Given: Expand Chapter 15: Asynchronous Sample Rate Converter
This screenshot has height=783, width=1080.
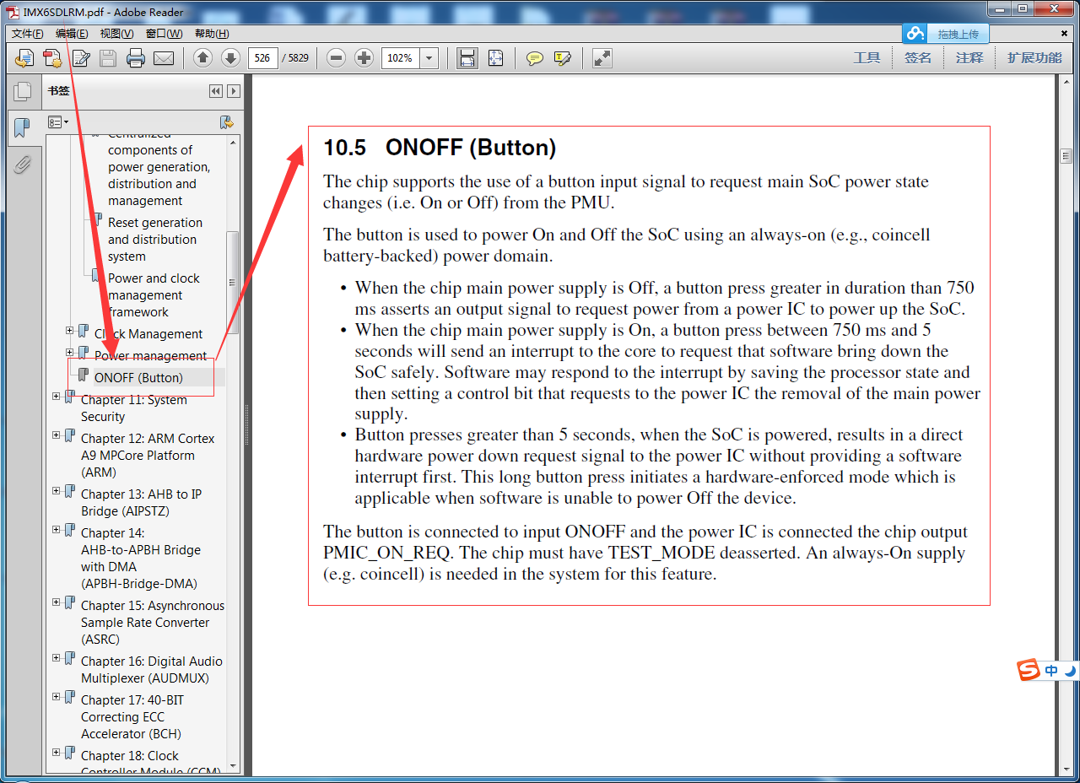Looking at the screenshot, I should (57, 602).
